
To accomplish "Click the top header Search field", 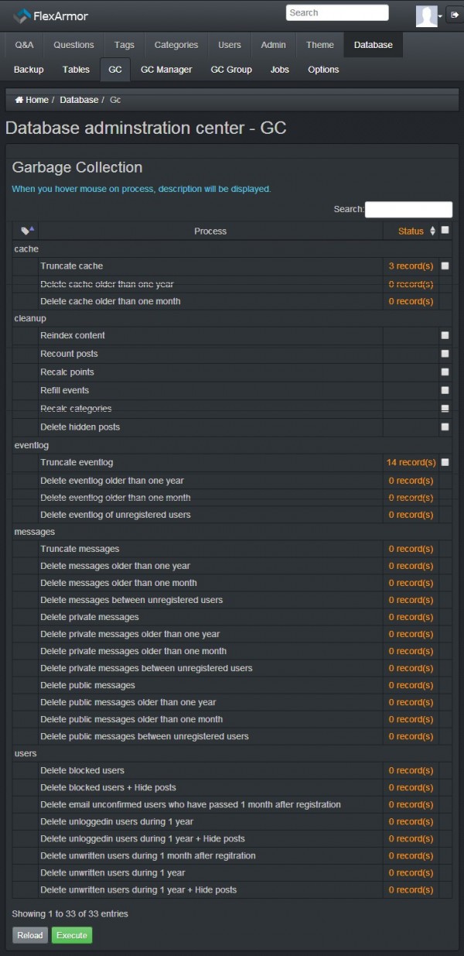I will click(x=337, y=13).
